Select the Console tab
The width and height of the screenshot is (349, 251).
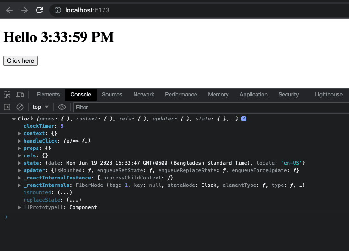click(x=80, y=95)
